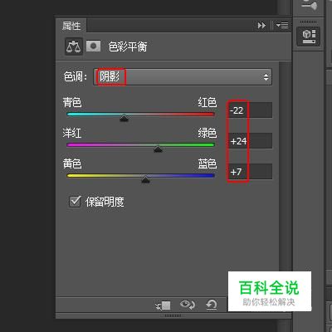Collapse the panel with the double-arrow icon
332x332 pixels.
(261, 26)
